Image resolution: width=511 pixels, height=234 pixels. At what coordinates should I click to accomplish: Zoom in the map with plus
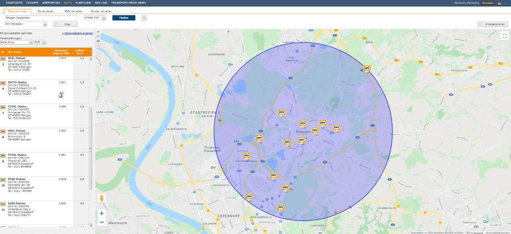tap(102, 213)
